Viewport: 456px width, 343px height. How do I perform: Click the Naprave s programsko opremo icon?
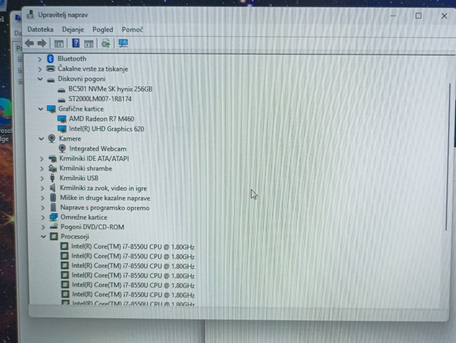[x=53, y=208]
